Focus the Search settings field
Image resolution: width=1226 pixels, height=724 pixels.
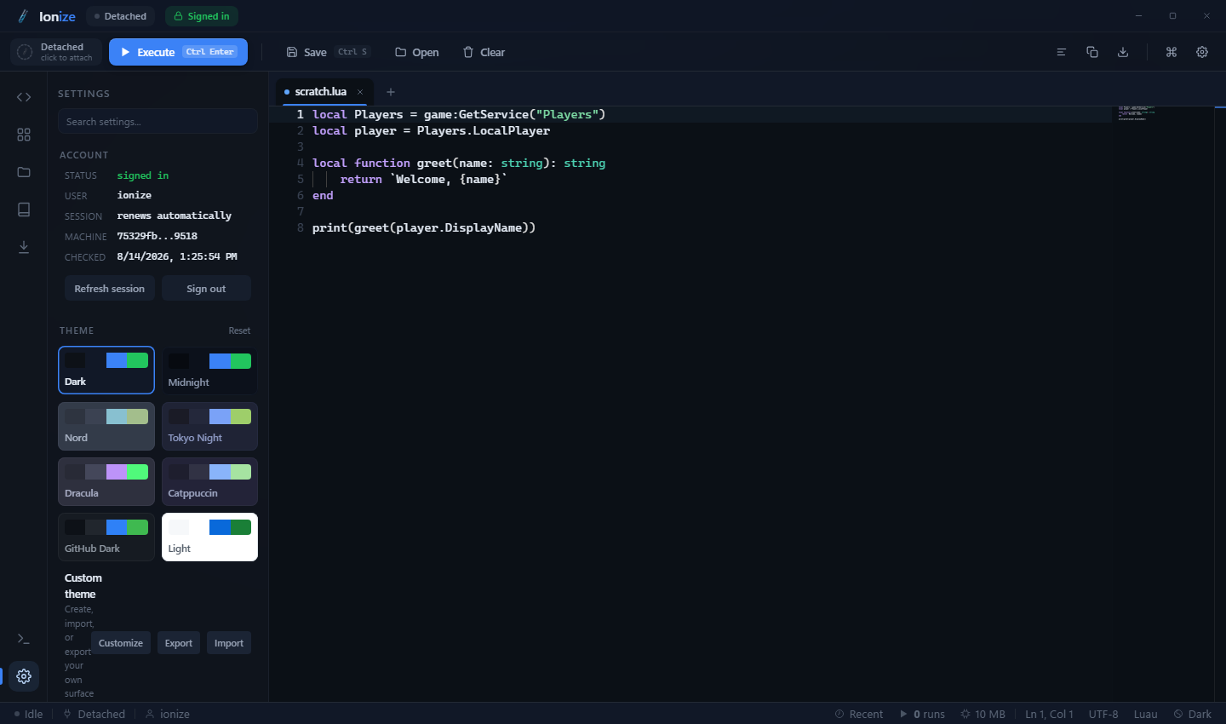[158, 122]
